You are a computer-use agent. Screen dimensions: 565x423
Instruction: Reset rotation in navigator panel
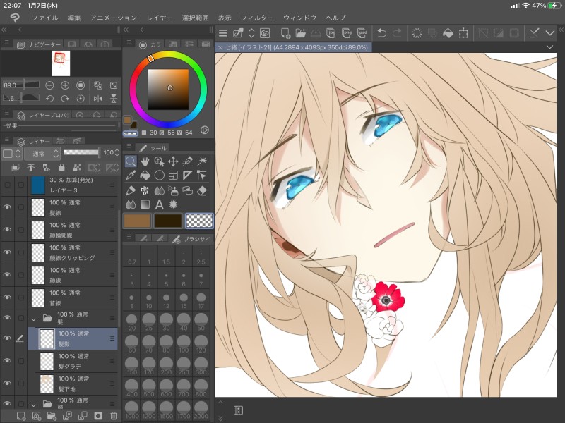coord(81,99)
